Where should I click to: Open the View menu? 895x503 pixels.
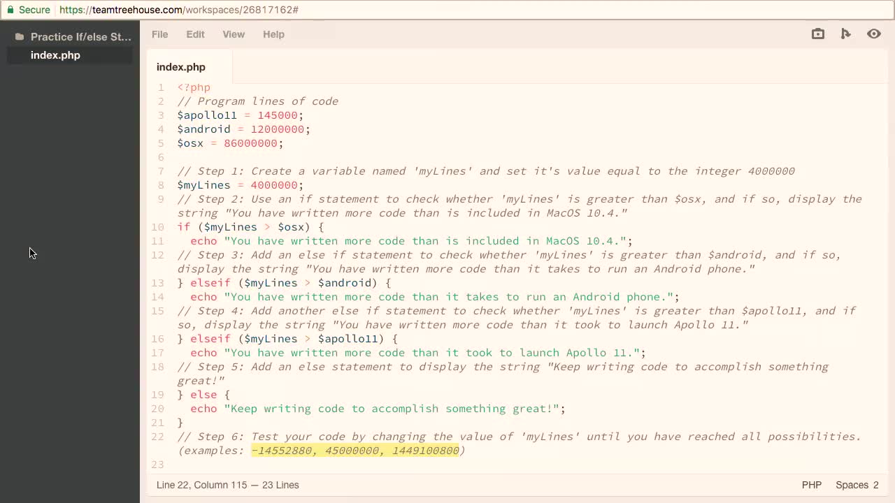pos(234,34)
